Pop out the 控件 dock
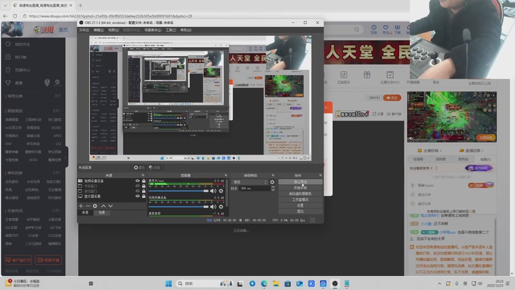Screen dimensions: 515x290 click(x=320, y=175)
